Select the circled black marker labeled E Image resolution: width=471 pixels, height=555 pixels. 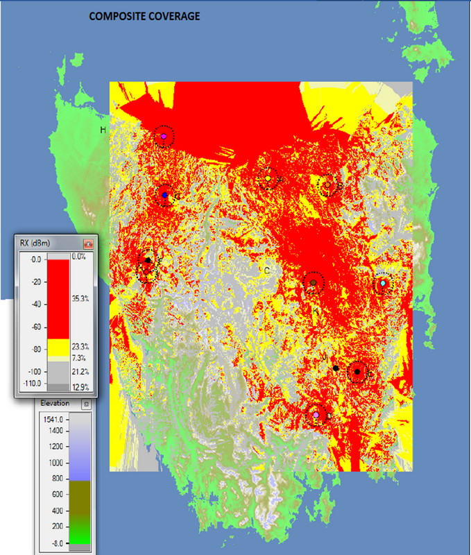(x=357, y=372)
